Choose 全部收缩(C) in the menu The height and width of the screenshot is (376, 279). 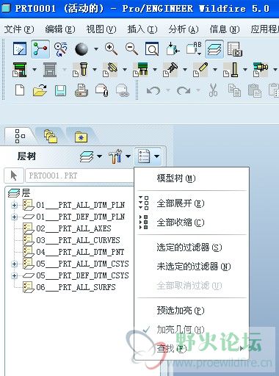192,223
